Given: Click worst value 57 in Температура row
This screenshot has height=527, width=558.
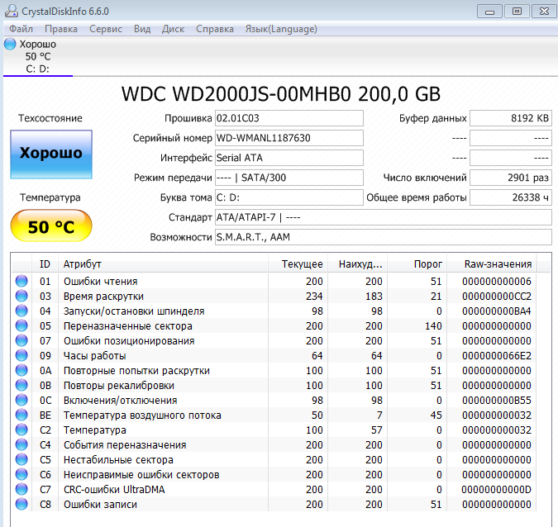Looking at the screenshot, I should tap(376, 430).
